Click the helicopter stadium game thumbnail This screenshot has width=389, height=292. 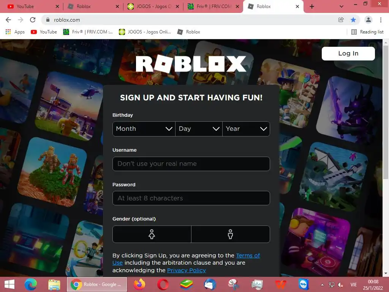69,106
